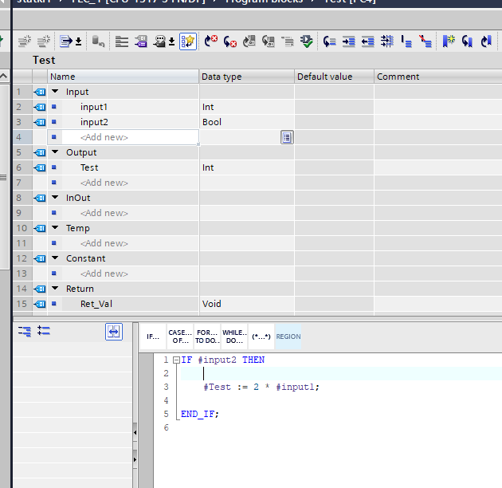Click Add new field under Input
The image size is (502, 488).
[104, 137]
